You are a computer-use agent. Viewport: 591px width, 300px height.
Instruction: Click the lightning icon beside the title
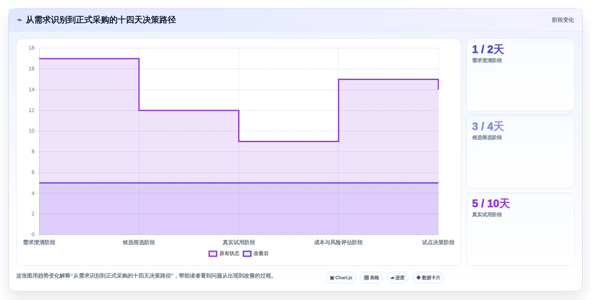(20, 20)
